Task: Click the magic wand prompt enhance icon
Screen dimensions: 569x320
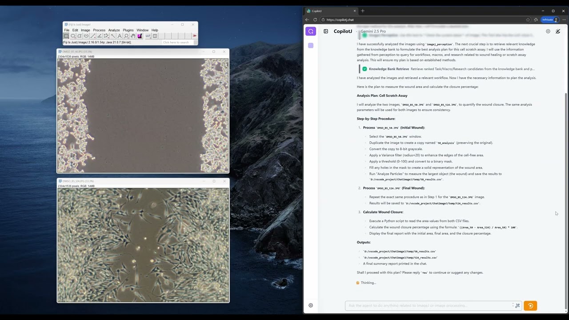Action: click(517, 305)
